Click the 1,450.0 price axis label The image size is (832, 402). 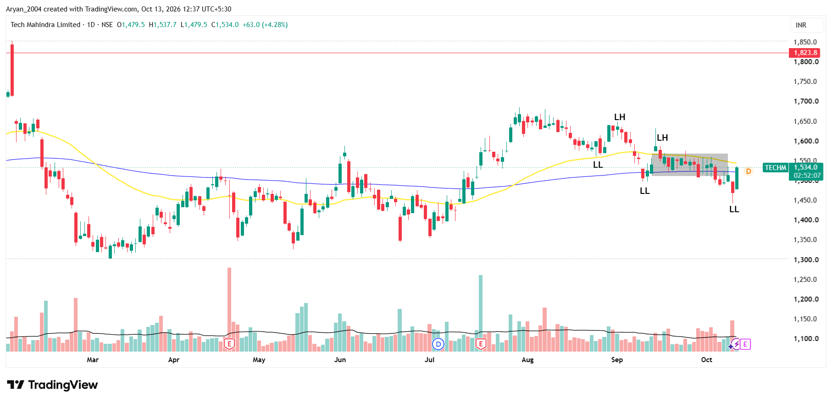click(806, 200)
